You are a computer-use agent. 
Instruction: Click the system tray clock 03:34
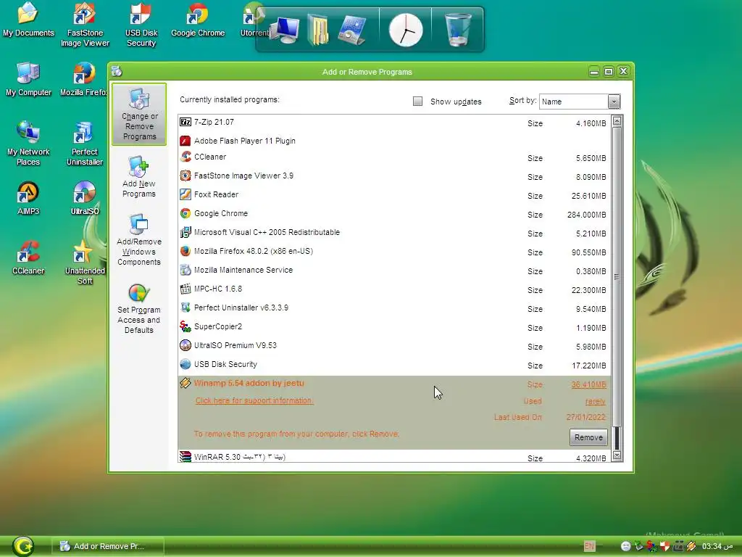(717, 547)
